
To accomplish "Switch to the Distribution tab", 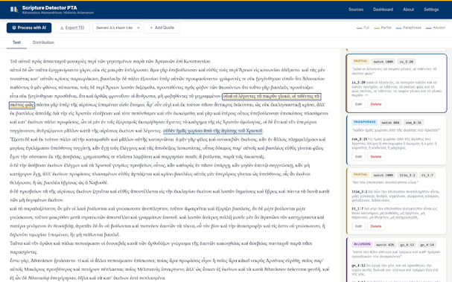I will coord(43,42).
